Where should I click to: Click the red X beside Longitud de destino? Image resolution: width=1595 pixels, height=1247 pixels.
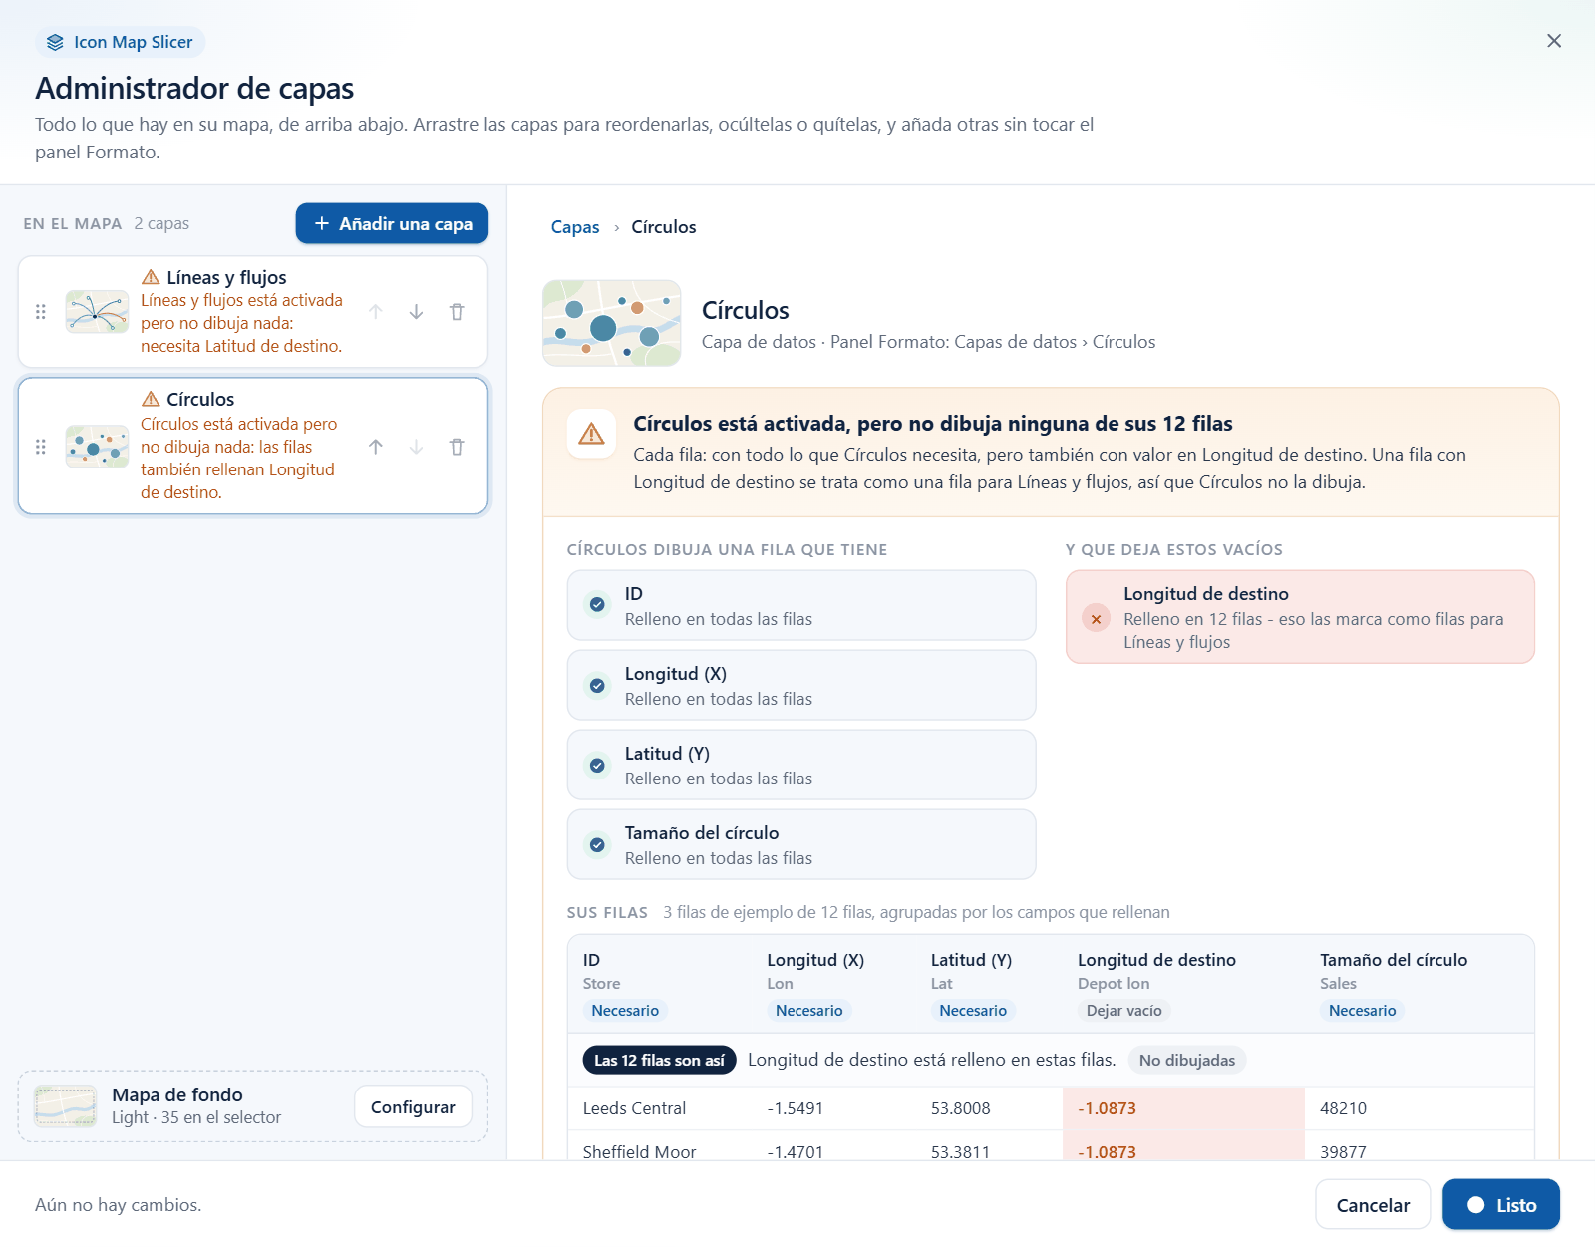pyautogui.click(x=1096, y=619)
